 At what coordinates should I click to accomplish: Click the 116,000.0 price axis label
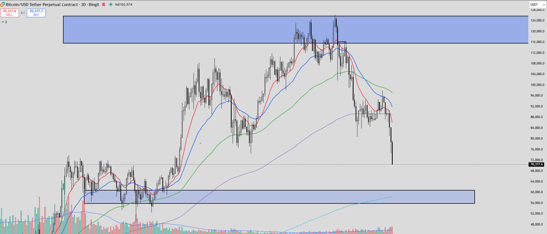(537, 42)
